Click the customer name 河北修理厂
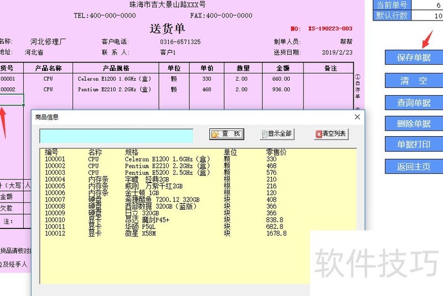 48,41
